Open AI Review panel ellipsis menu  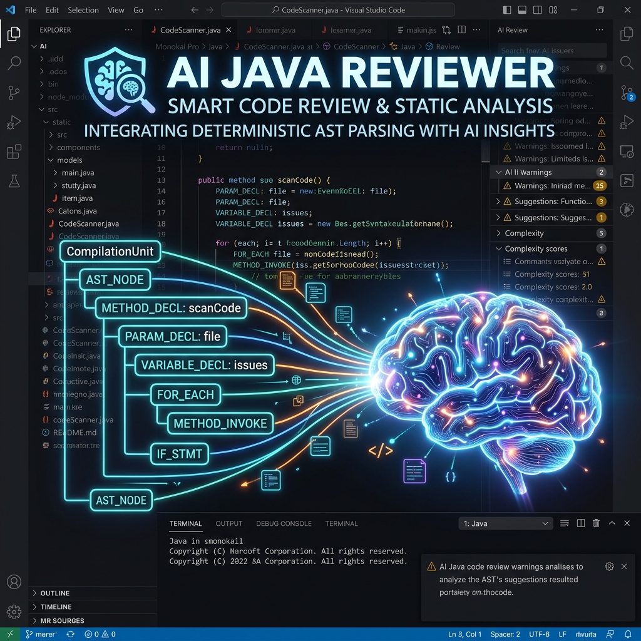tap(599, 29)
